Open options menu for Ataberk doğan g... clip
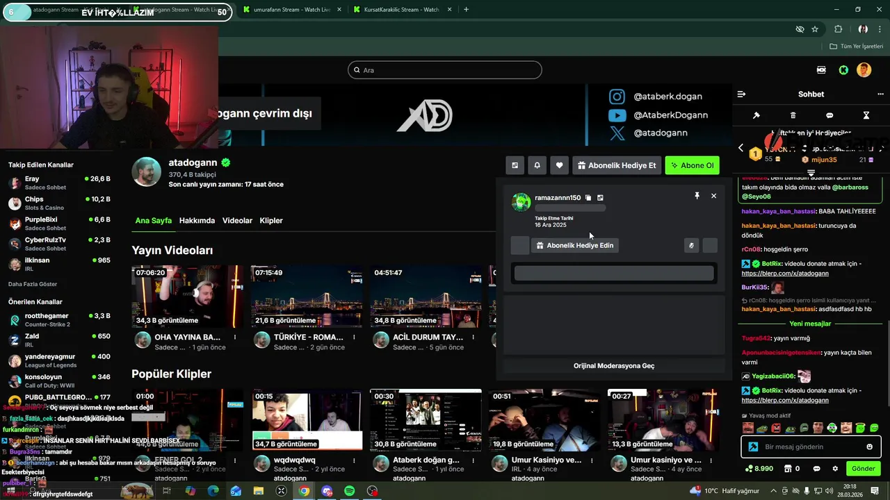The width and height of the screenshot is (890, 500). (474, 460)
